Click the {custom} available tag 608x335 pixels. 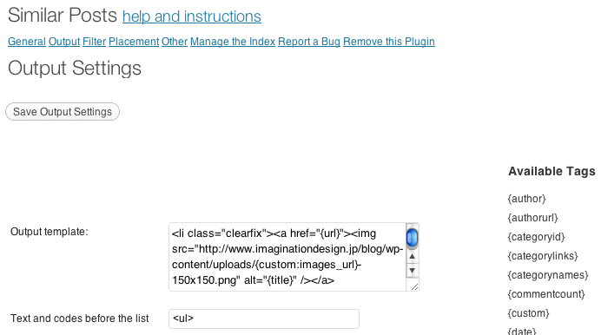(528, 313)
